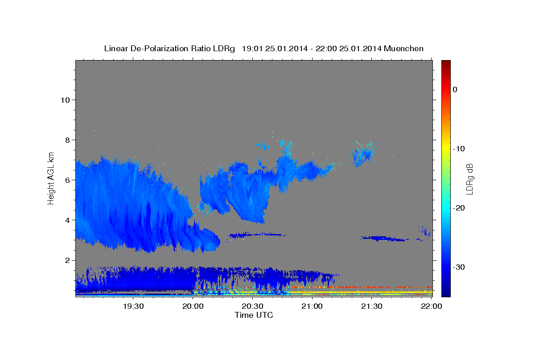The image size is (535, 356).
Task: Click height axis label '6'
Action: [67, 180]
